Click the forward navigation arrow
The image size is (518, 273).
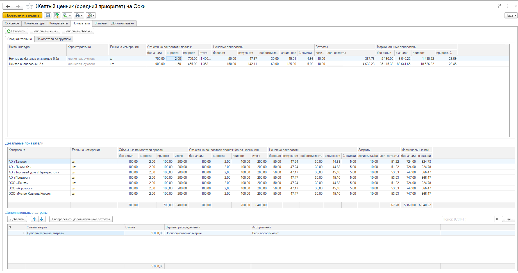click(x=18, y=6)
